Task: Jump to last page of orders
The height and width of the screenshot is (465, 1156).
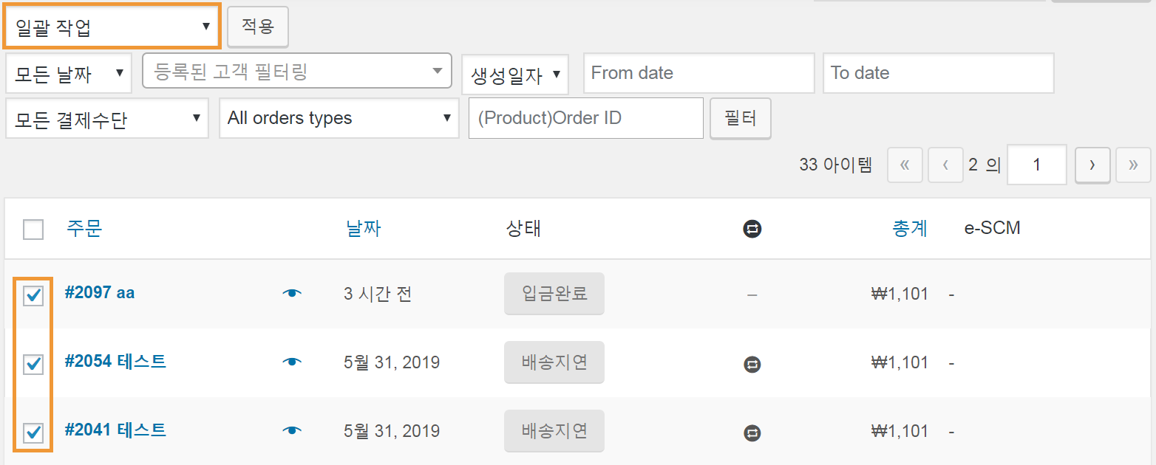Action: (1133, 165)
